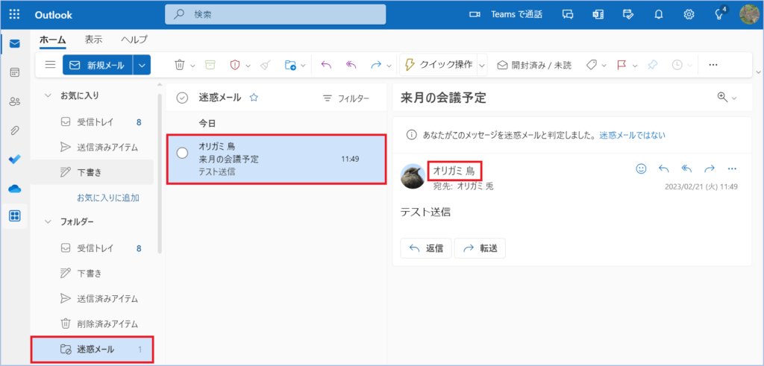Image resolution: width=764 pixels, height=366 pixels.
Task: Click the 迷惑メールではない link
Action: pos(632,135)
